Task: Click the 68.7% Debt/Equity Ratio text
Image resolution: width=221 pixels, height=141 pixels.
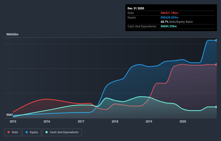Action: (177, 22)
